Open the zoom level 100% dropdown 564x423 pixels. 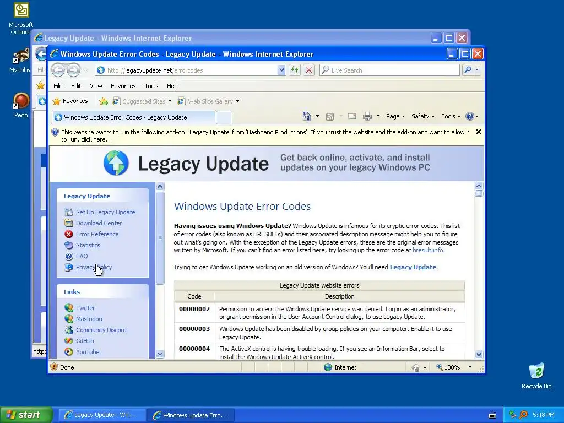[x=470, y=367]
